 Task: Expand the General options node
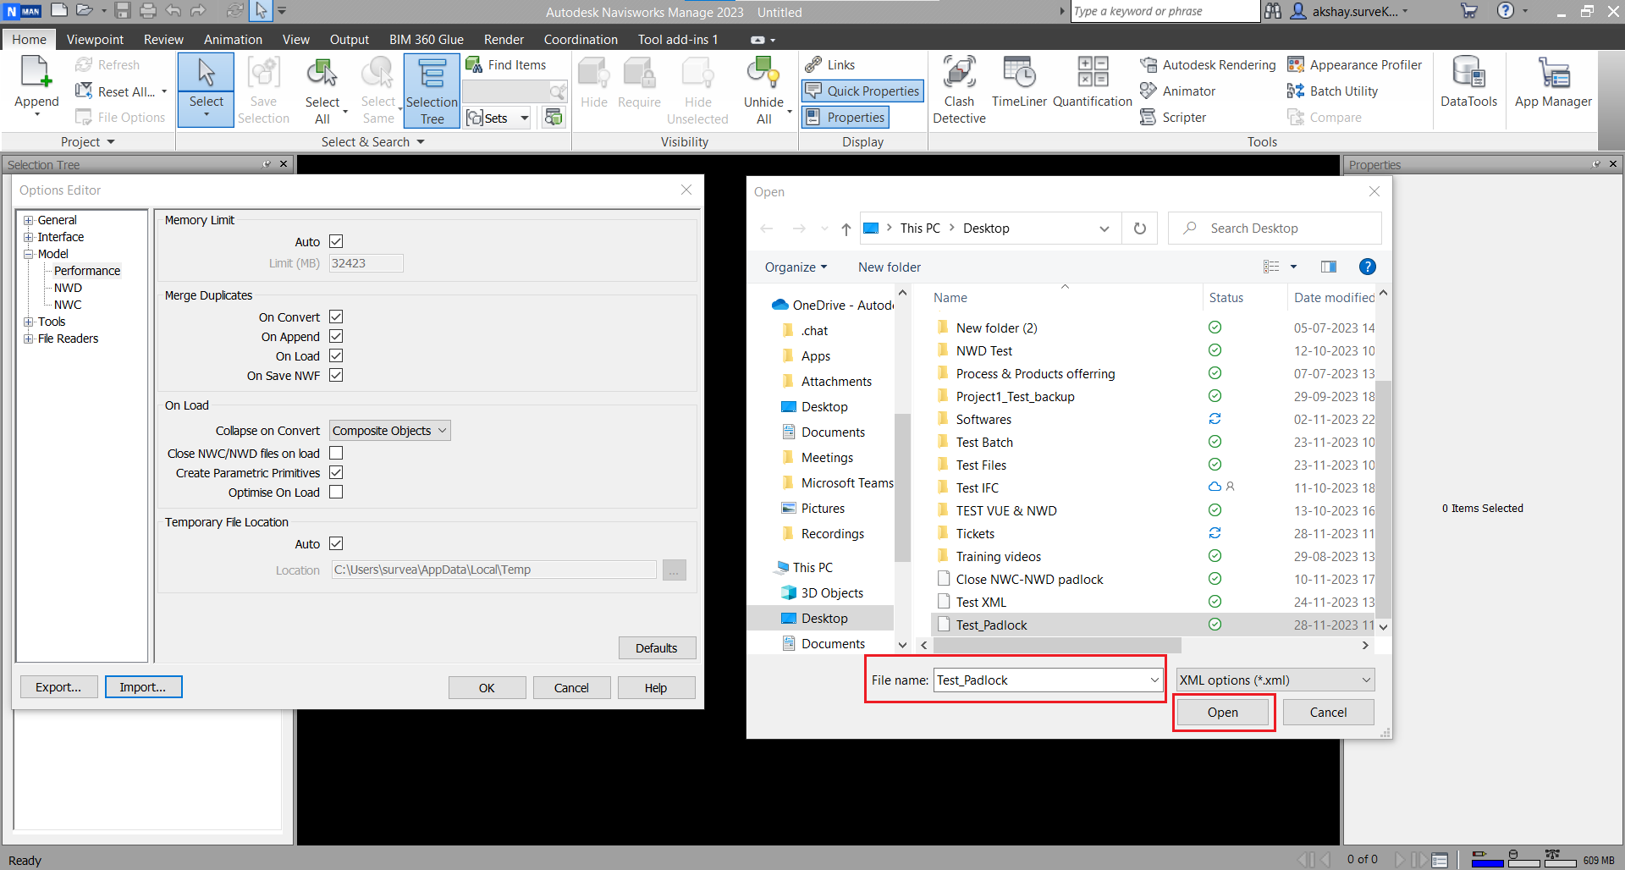coord(28,220)
